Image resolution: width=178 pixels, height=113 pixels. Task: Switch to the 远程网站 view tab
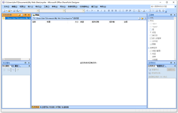(x=44, y=107)
